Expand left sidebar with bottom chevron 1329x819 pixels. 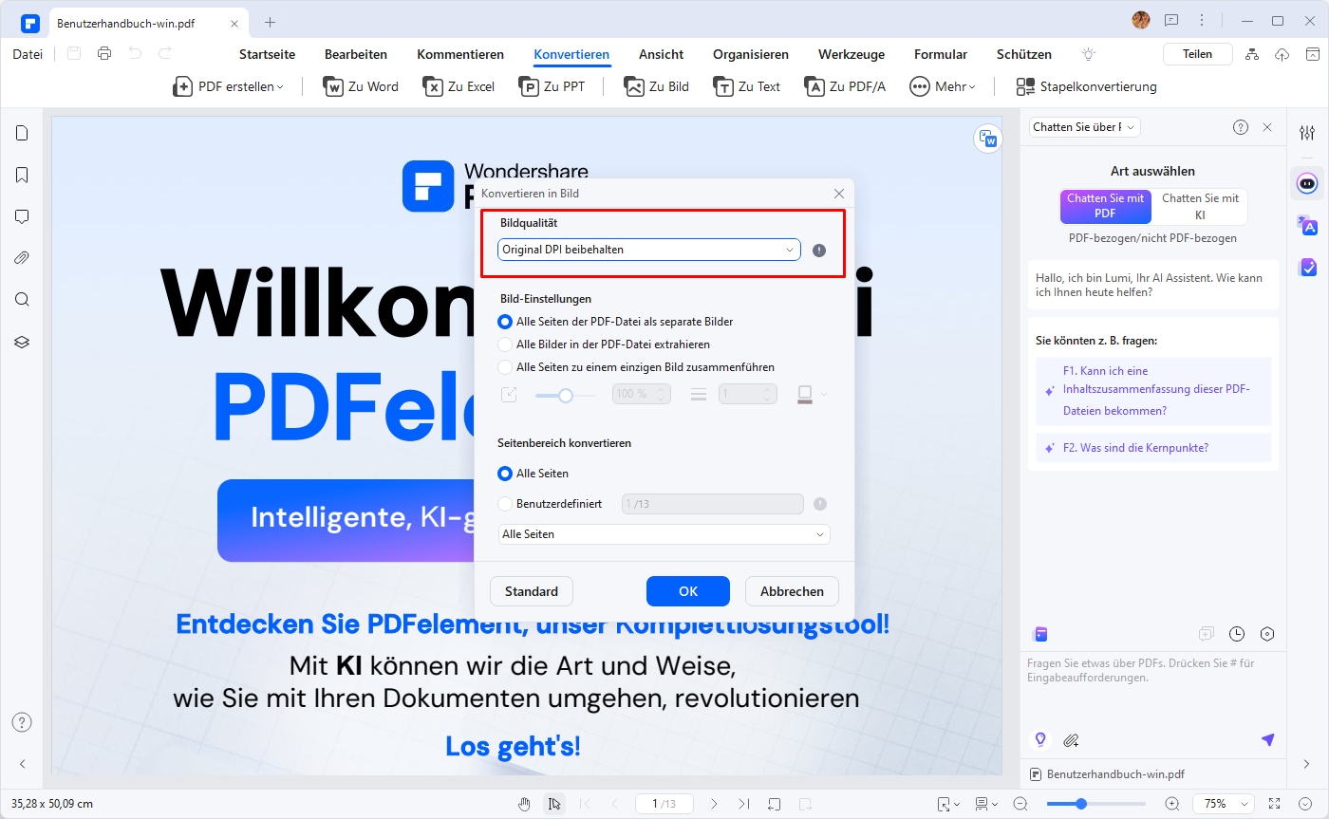[x=22, y=764]
